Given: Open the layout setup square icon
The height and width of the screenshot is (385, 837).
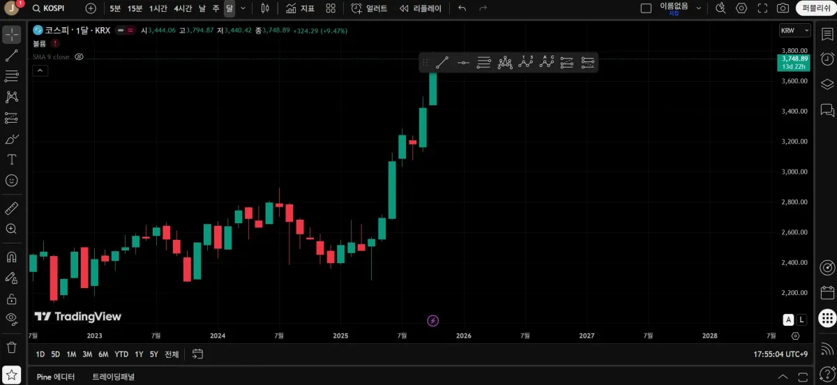Looking at the screenshot, I should click(646, 8).
